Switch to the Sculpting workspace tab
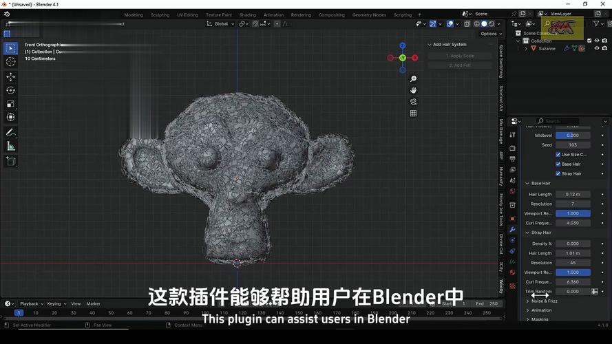 tap(160, 15)
